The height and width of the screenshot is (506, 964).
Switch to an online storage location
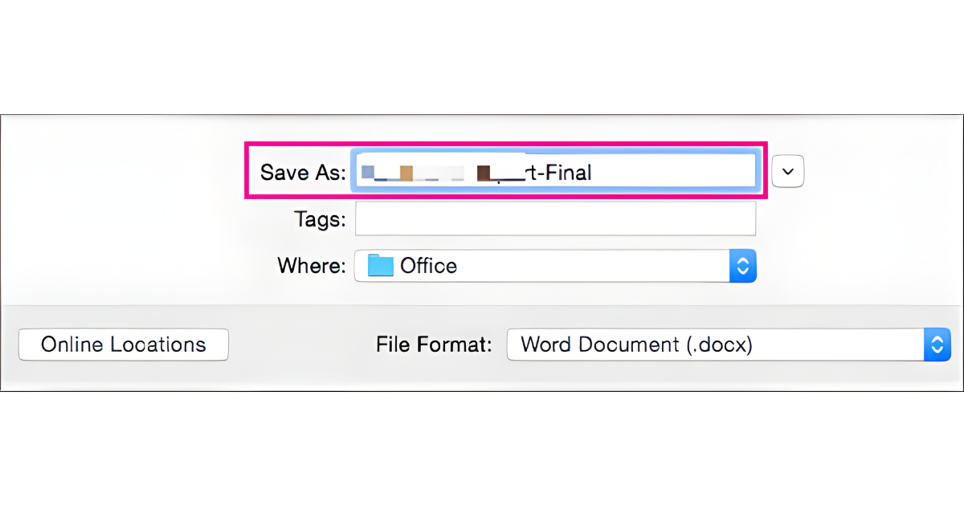[x=123, y=344]
